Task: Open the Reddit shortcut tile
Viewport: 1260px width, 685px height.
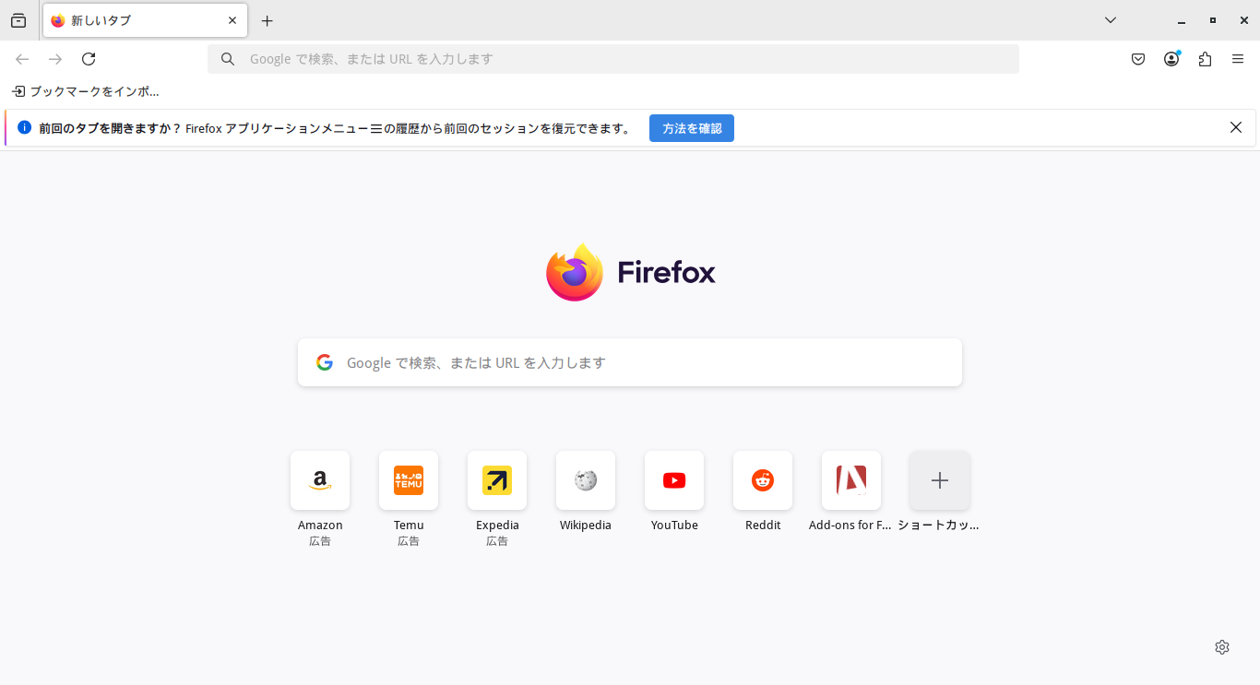Action: point(763,480)
